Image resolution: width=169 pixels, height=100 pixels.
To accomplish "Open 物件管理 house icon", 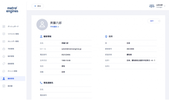I will (x=4, y=56).
